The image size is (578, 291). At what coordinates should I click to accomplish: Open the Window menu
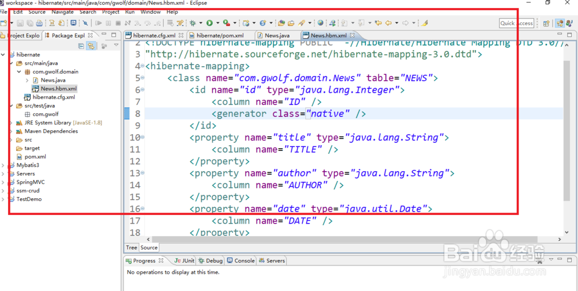(x=150, y=12)
